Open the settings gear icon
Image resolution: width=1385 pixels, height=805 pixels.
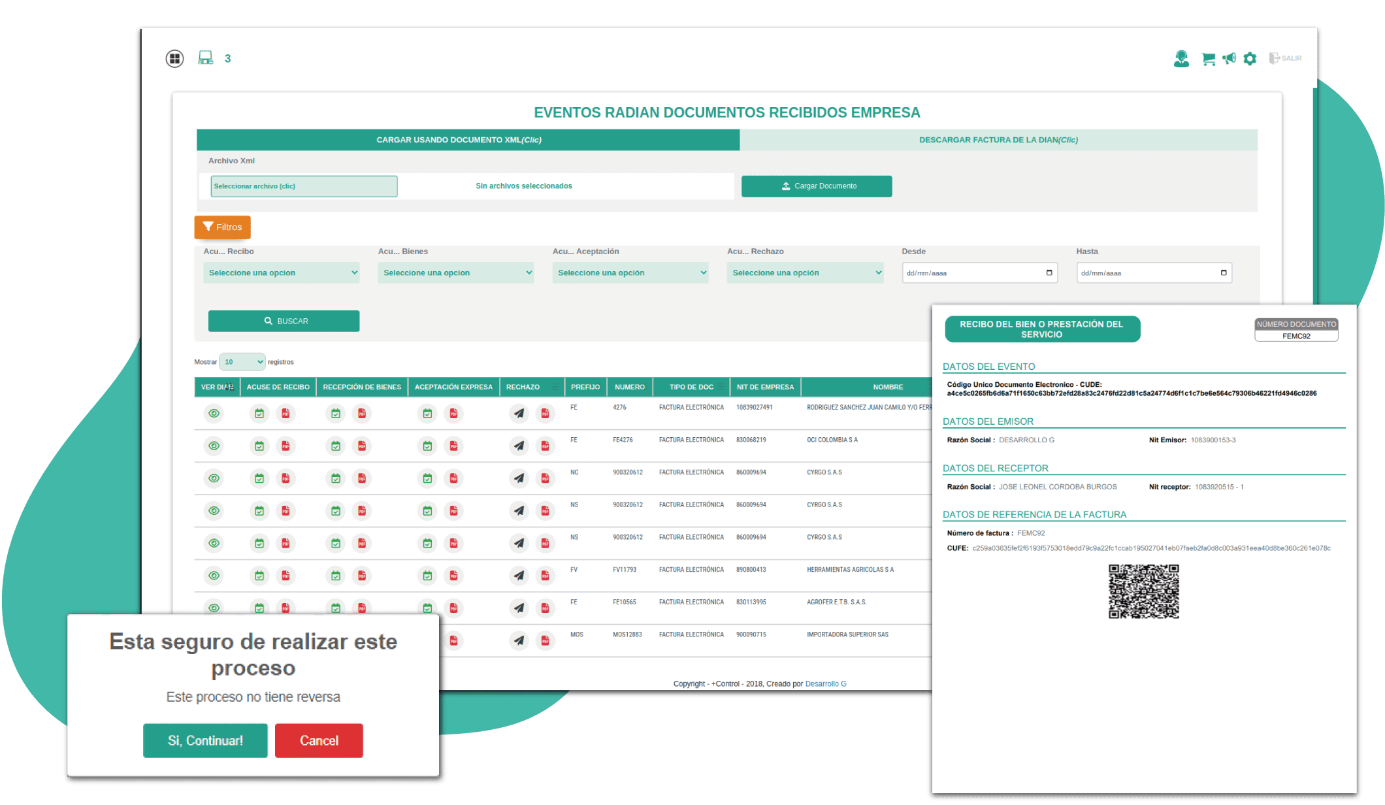coord(1250,59)
